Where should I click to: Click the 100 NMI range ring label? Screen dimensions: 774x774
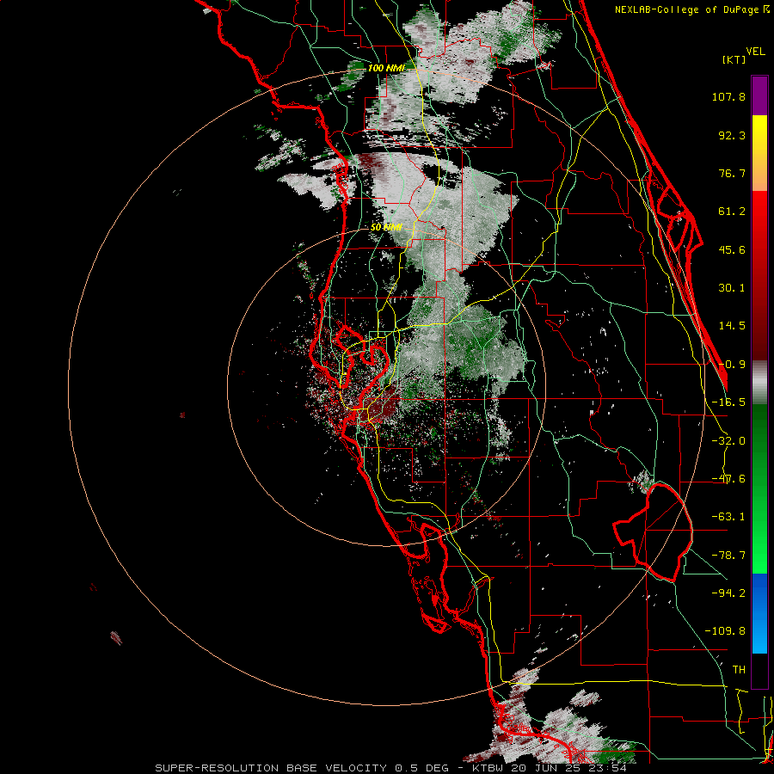386,68
